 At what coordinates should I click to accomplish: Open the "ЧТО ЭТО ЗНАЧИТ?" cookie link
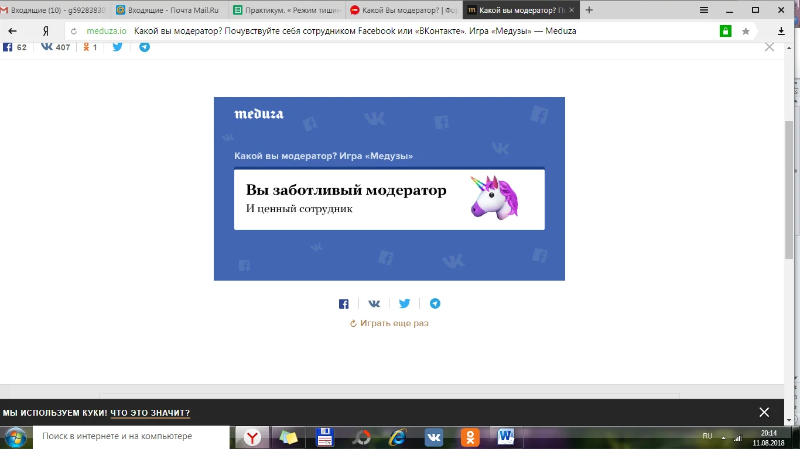pyautogui.click(x=151, y=413)
